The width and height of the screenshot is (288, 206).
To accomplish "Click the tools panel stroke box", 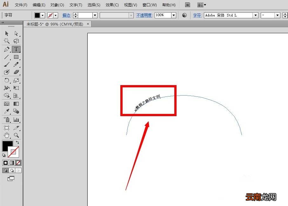I will 14,152.
